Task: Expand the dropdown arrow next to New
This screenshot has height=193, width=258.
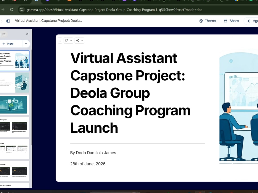Action: click(x=26, y=44)
